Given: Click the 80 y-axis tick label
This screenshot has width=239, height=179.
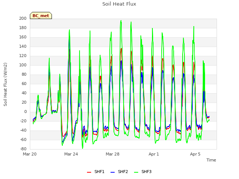Looking at the screenshot, I should click(x=24, y=75).
